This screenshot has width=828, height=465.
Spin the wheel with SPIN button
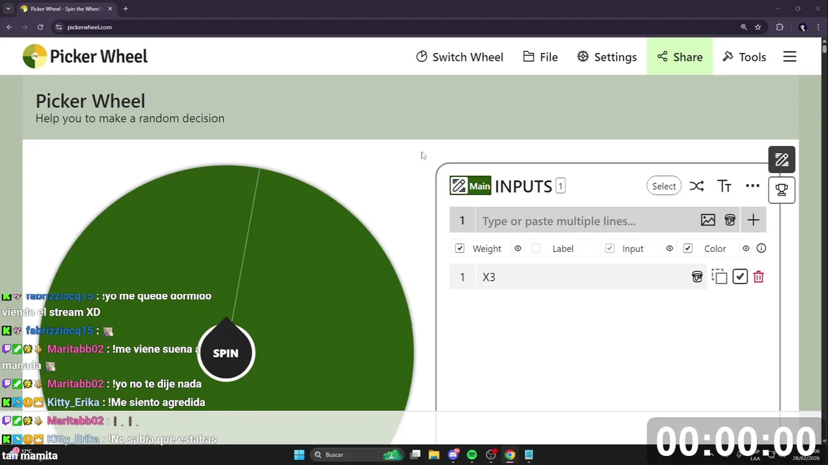[x=226, y=353]
